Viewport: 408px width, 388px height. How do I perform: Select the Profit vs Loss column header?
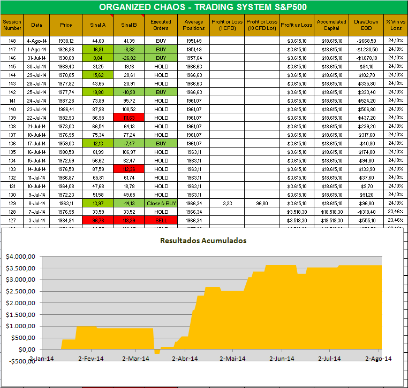coord(297,25)
